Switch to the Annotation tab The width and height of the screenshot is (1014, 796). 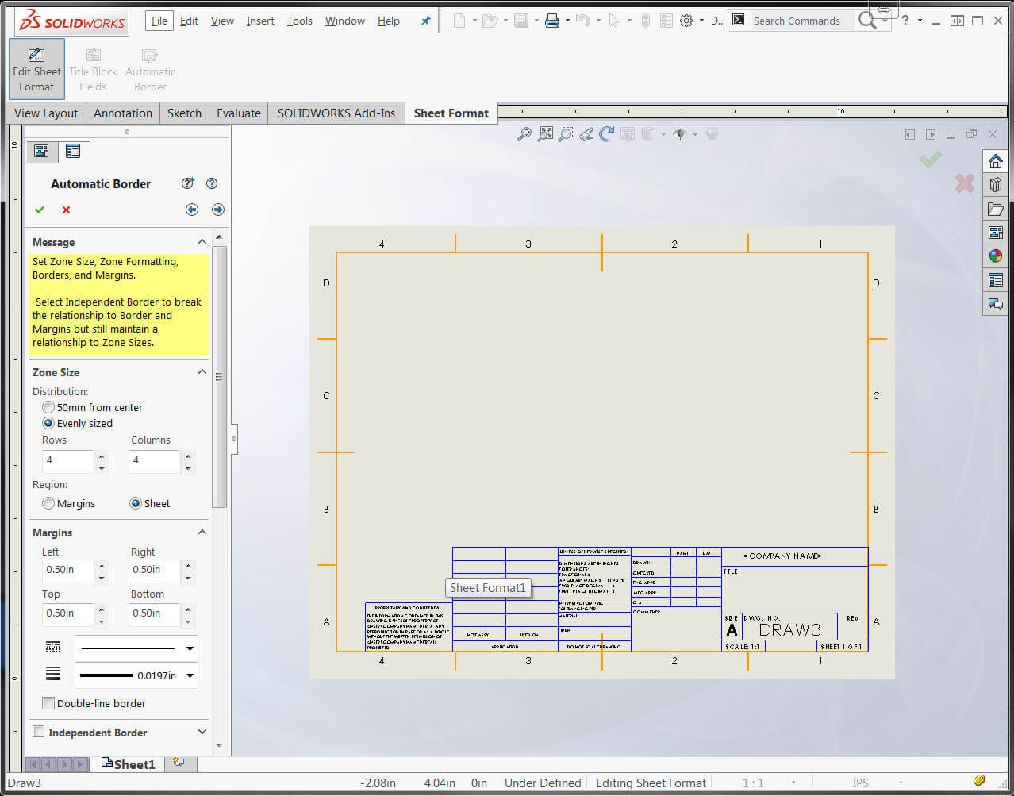point(122,113)
